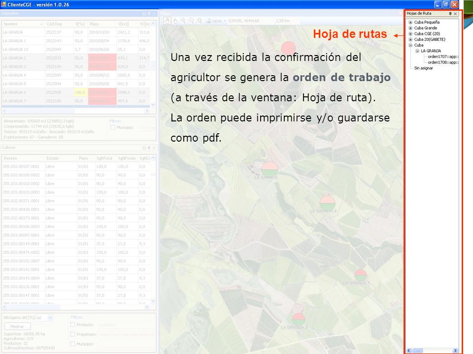Expand the Cuba 20(GABETE) tree node
Image resolution: width=473 pixels, height=354 pixels.
coord(410,39)
